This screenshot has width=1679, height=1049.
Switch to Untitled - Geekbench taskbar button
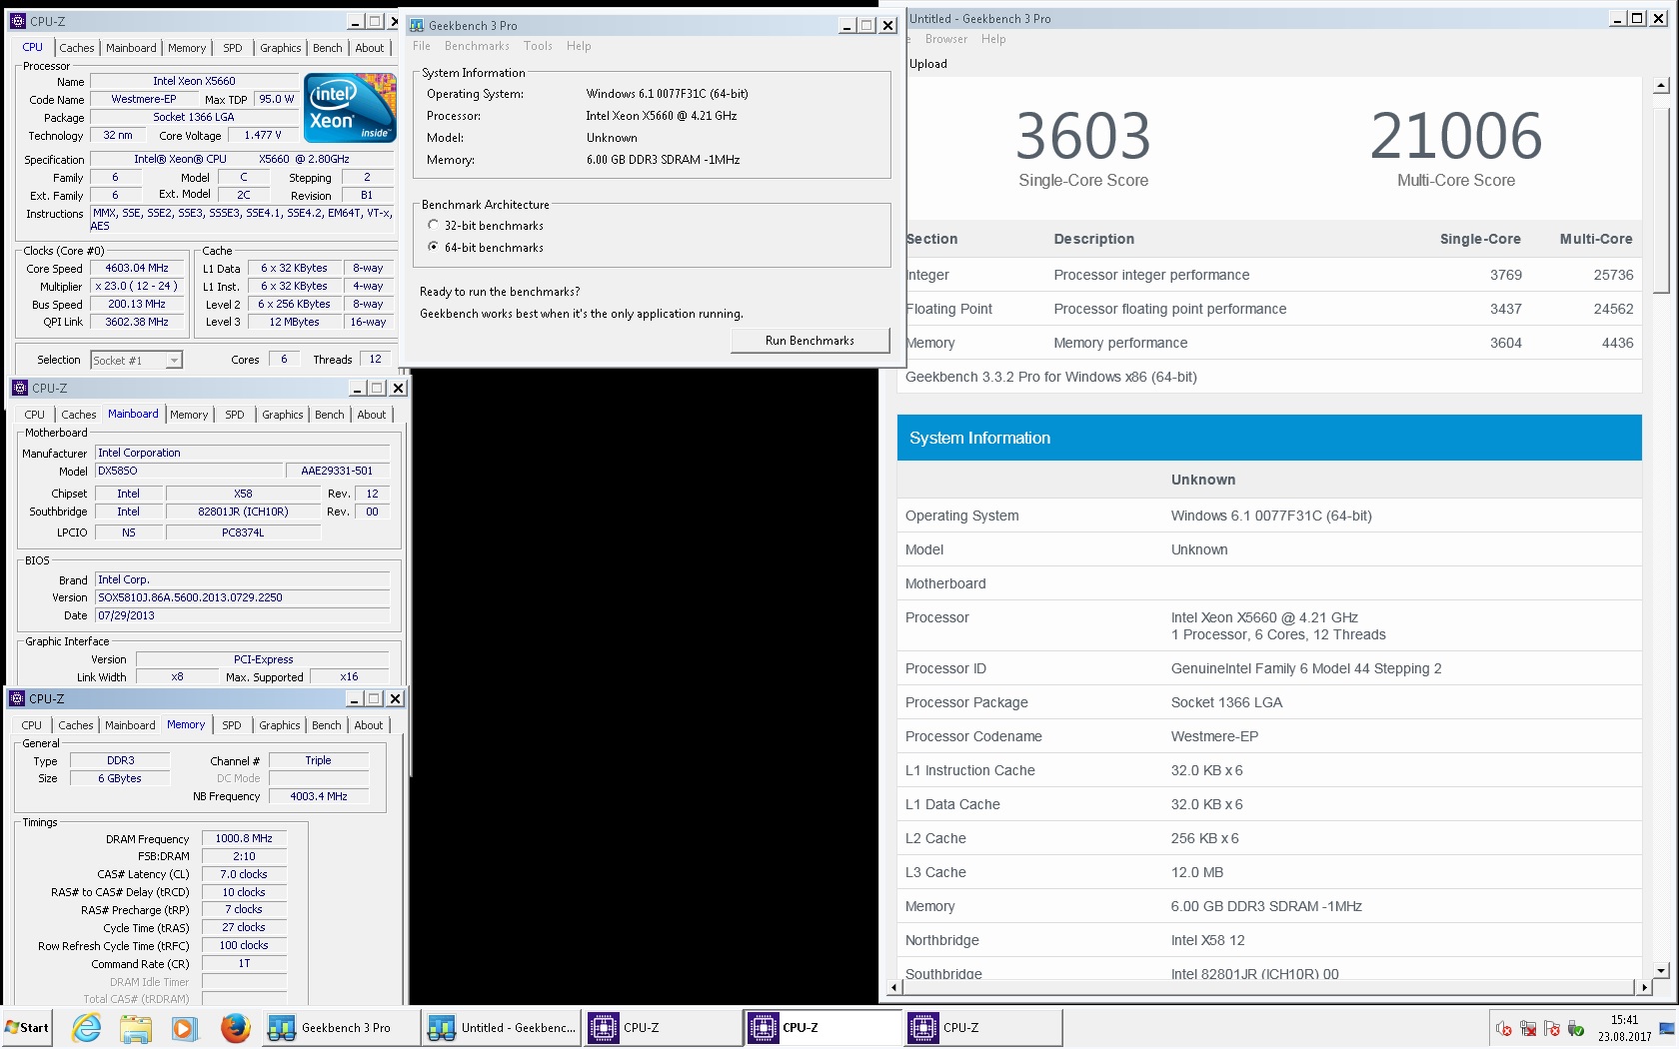coord(503,1027)
